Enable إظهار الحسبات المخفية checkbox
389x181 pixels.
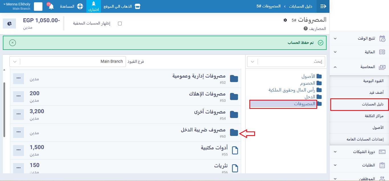pyautogui.click(x=120, y=23)
